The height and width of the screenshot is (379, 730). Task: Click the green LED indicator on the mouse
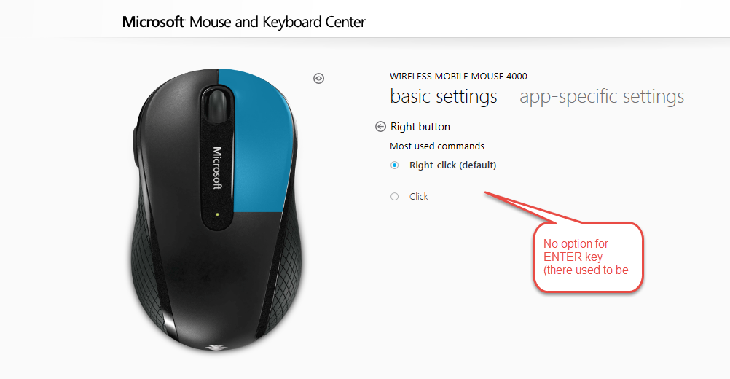point(217,214)
